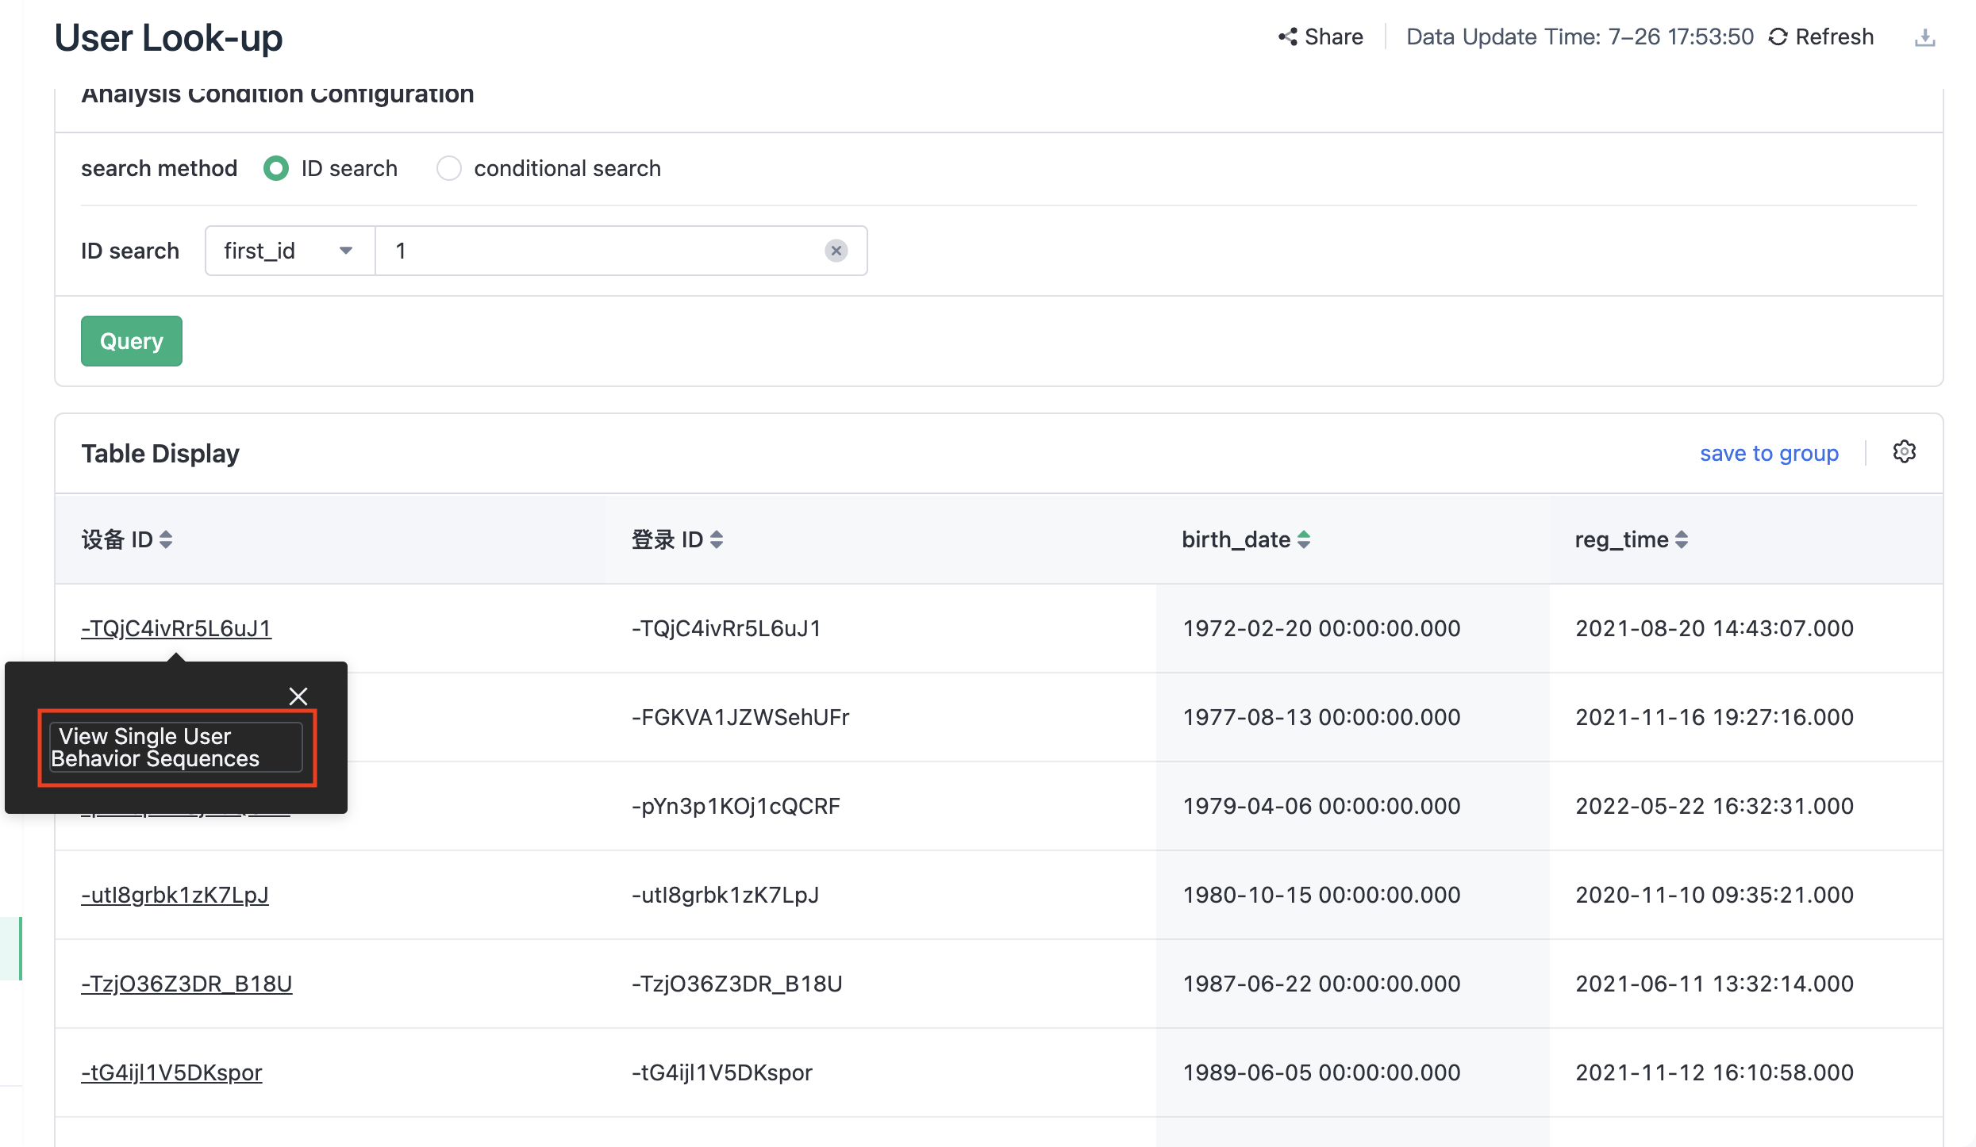Click the Refresh icon

[x=1779, y=36]
